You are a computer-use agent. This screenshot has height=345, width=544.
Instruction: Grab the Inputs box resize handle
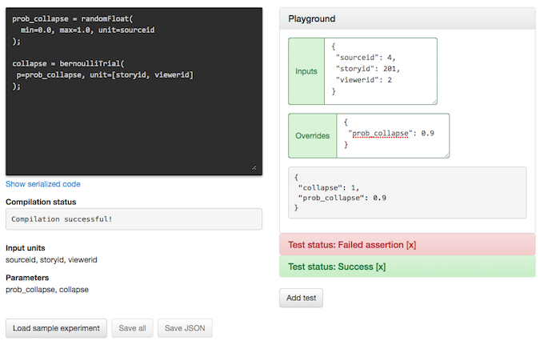pyautogui.click(x=434, y=102)
